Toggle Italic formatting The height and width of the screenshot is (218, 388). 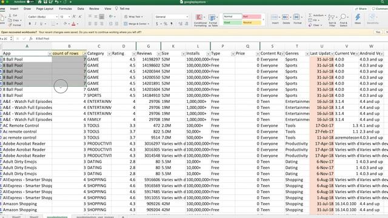(x=35, y=24)
